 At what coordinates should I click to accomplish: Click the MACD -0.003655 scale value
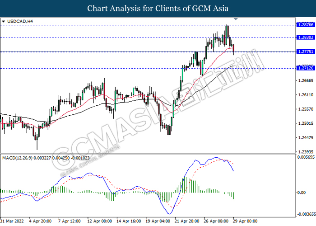click(x=306, y=214)
